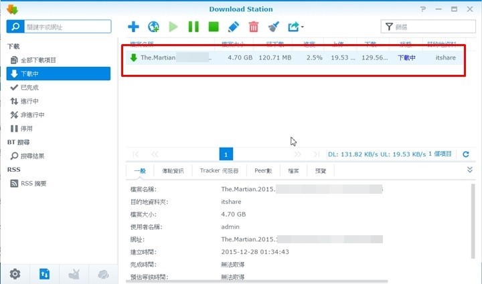482x284 pixels.
Task: Select 下載中 category in sidebar
Action: click(x=58, y=74)
